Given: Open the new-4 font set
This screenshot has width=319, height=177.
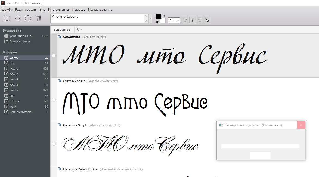Looking at the screenshot, I should click(x=25, y=85).
